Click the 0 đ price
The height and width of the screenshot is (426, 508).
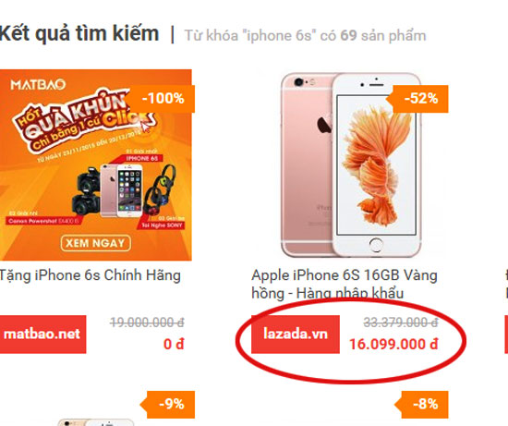coord(174,345)
